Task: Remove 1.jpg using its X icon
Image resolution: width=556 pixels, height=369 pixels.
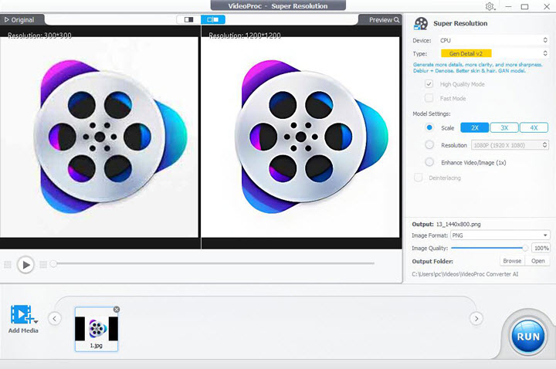Action: click(117, 310)
